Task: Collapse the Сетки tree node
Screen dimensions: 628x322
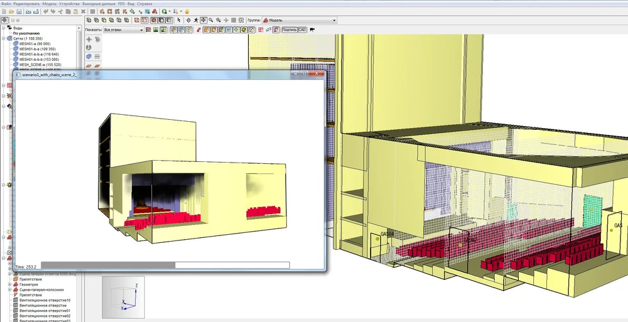Action: (x=4, y=38)
